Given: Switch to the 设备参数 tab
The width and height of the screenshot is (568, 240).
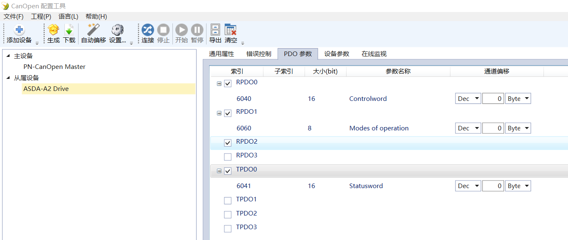Looking at the screenshot, I should [337, 54].
